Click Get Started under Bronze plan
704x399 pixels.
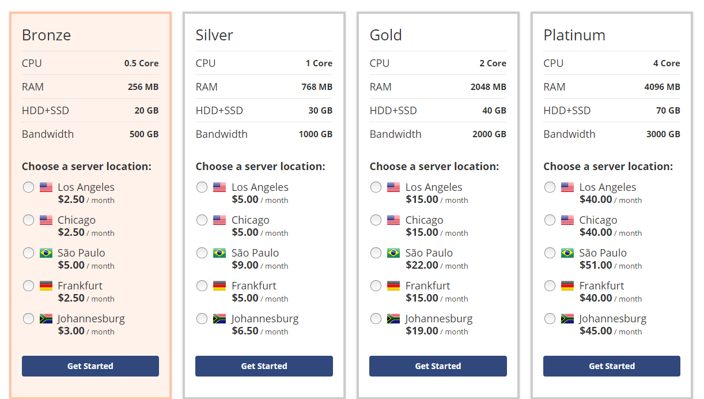pyautogui.click(x=90, y=366)
